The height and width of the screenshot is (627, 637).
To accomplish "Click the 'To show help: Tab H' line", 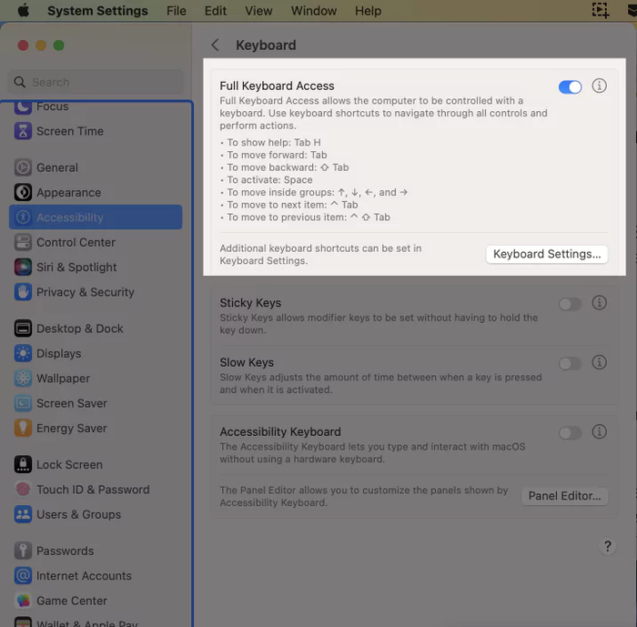I will pyautogui.click(x=274, y=142).
